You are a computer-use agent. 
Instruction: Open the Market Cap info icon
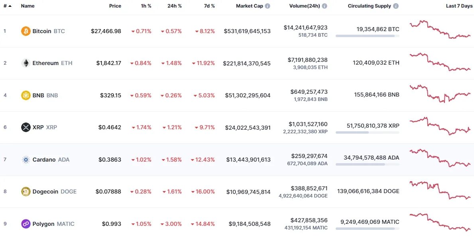coord(267,6)
